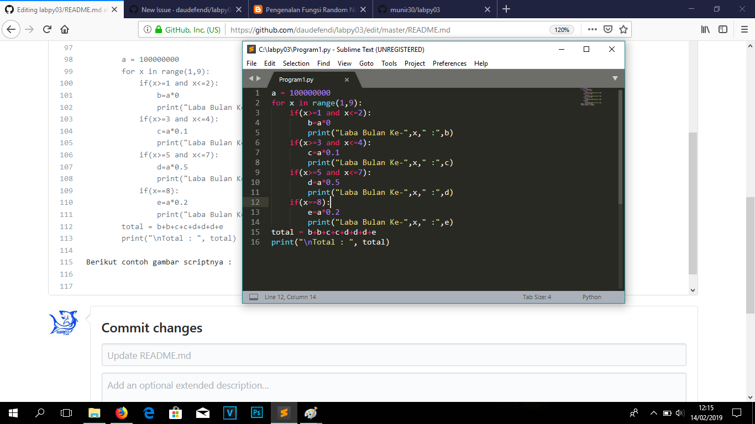Save the page to Pocket
The width and height of the screenshot is (755, 424).
[x=607, y=30]
